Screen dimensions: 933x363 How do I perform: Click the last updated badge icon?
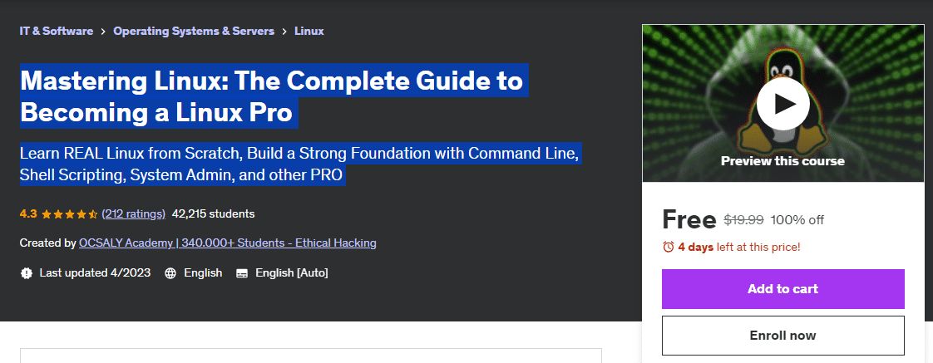[x=27, y=272]
